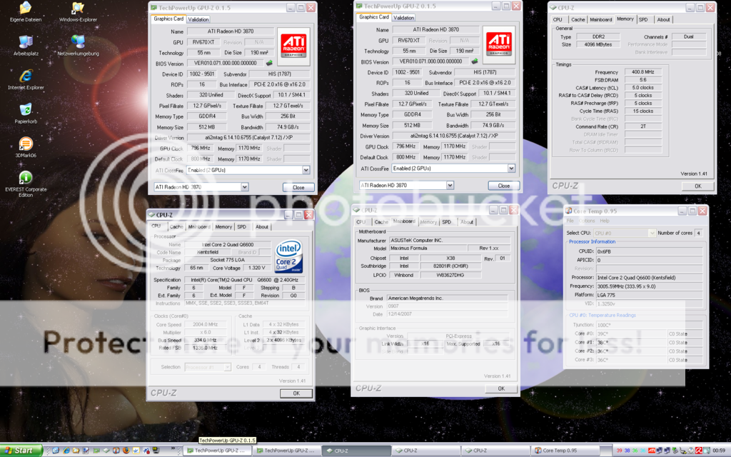
Task: Open SPD tab in CPU-Z Memory window
Action: [643, 19]
